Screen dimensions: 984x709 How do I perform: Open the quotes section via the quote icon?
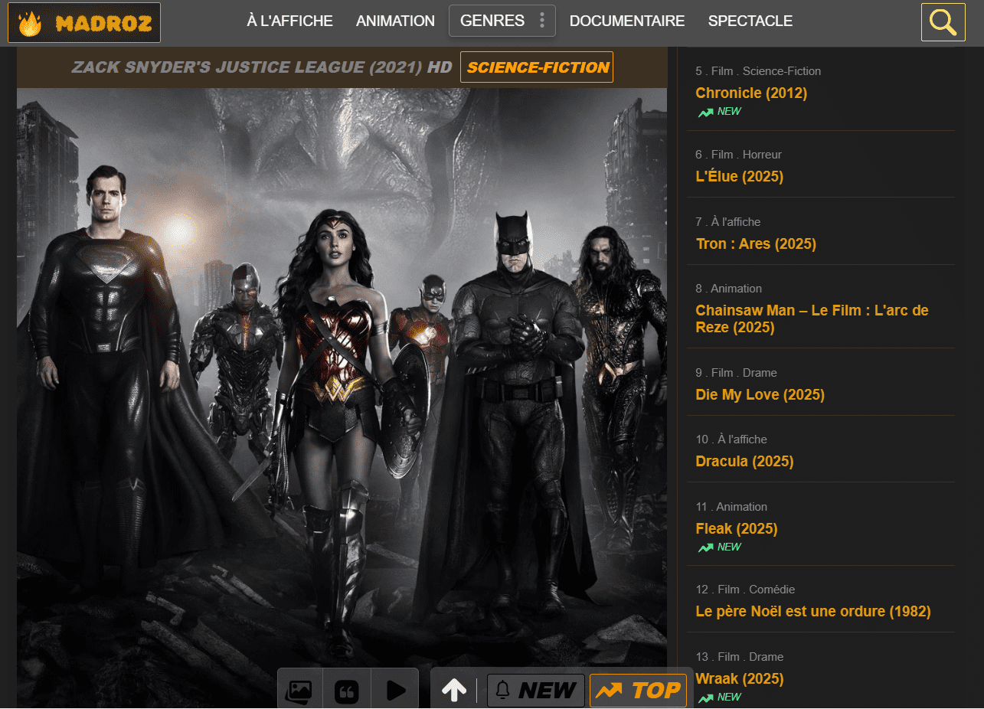tap(347, 690)
